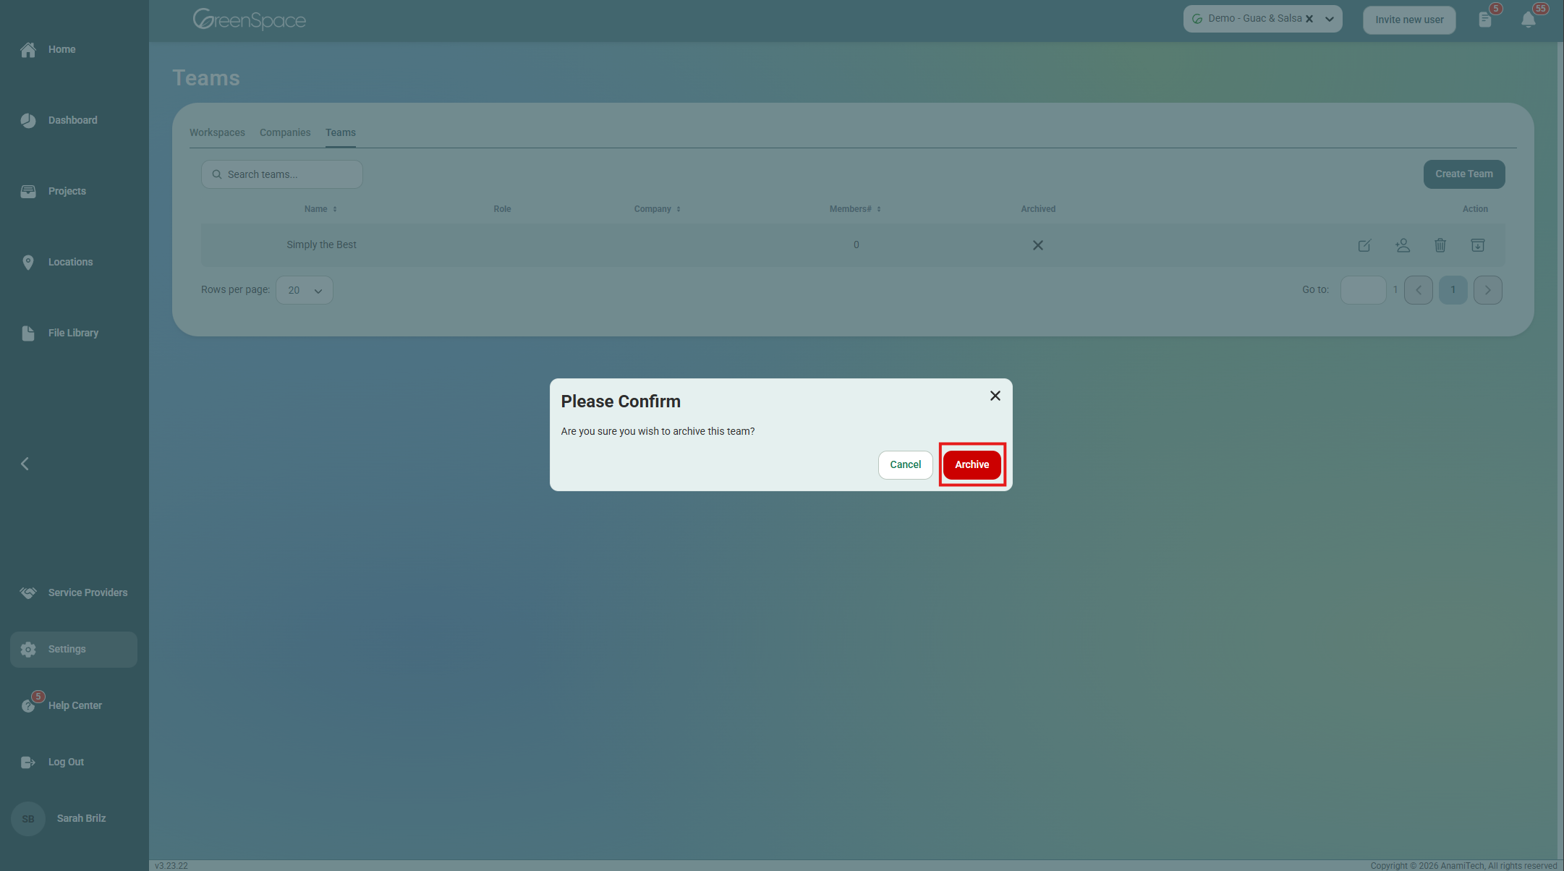Confirm with the red Archive button

[972, 464]
